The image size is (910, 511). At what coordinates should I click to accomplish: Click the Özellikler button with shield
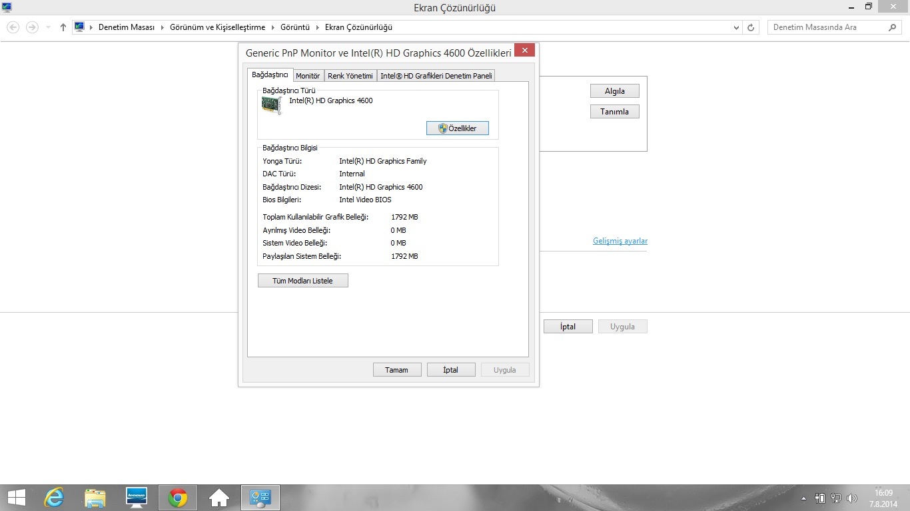458,128
